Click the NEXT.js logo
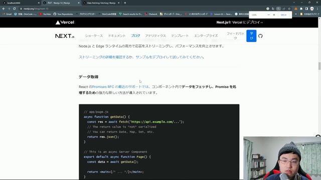The width and height of the screenshot is (321, 180). pos(65,36)
